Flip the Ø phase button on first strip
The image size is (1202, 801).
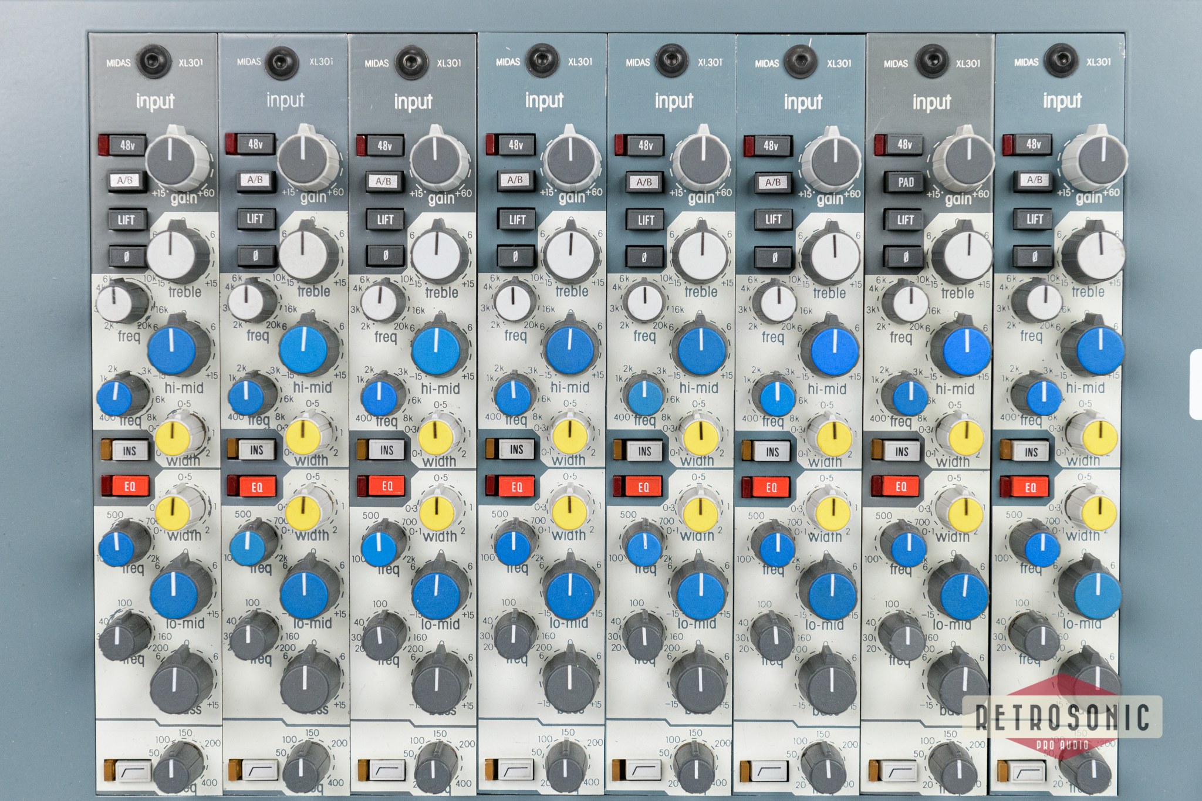tap(127, 256)
